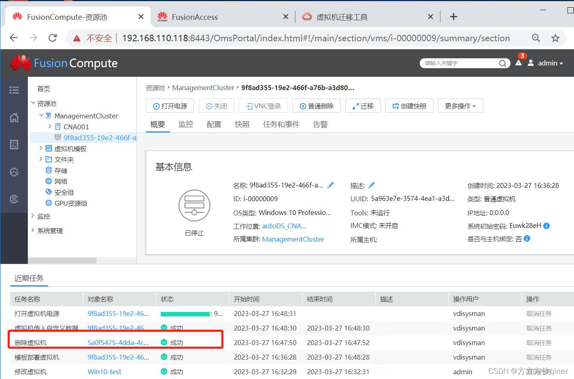
Task: Expand the 虚拟机模板 tree node
Action: tap(40, 148)
